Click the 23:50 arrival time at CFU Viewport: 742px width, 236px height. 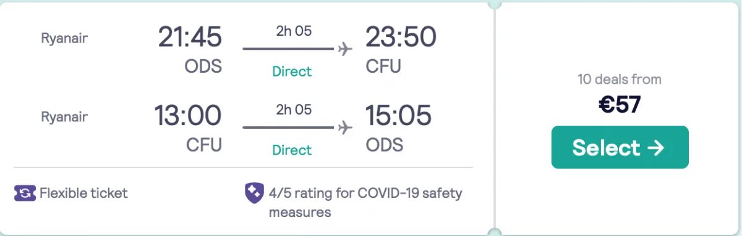click(x=401, y=38)
